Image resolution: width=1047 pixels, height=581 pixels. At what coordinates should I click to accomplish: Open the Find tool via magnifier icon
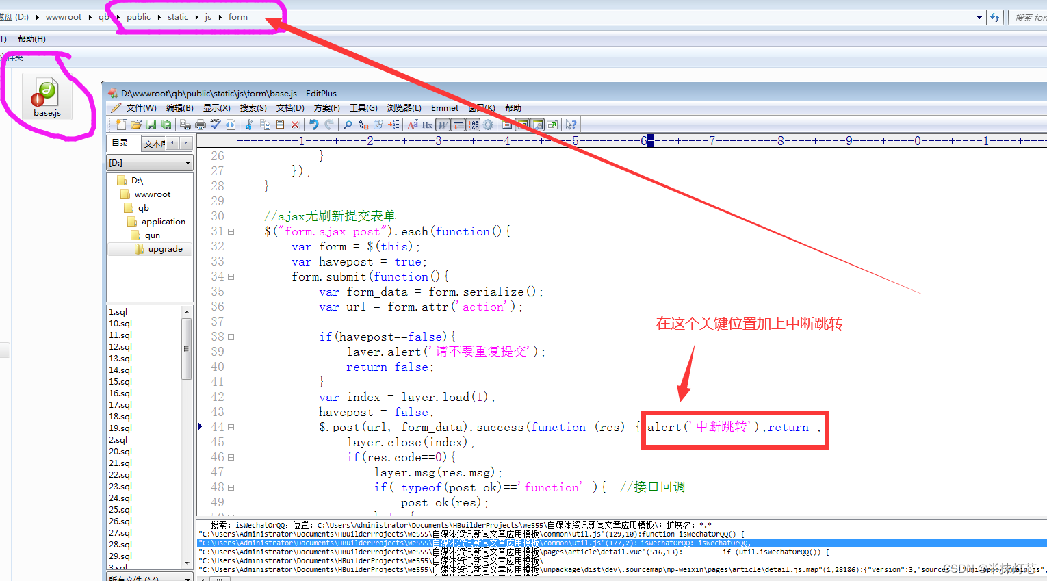pos(347,124)
